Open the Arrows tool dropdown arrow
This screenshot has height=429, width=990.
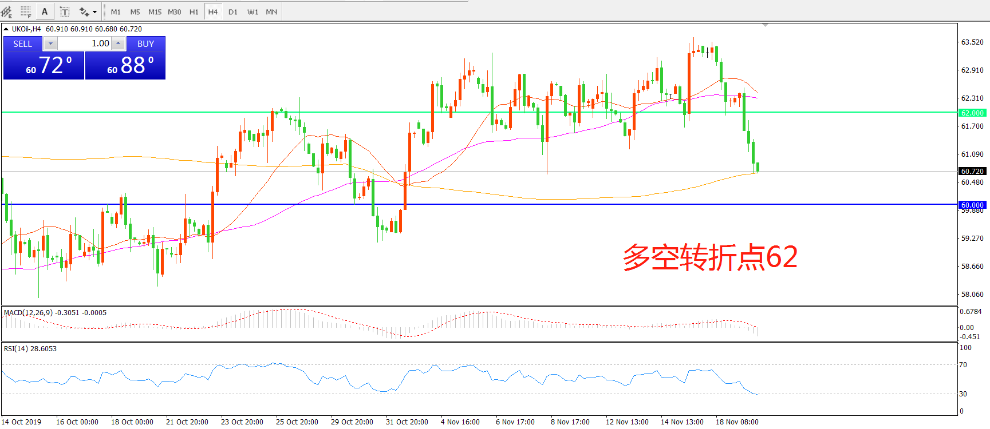95,12
